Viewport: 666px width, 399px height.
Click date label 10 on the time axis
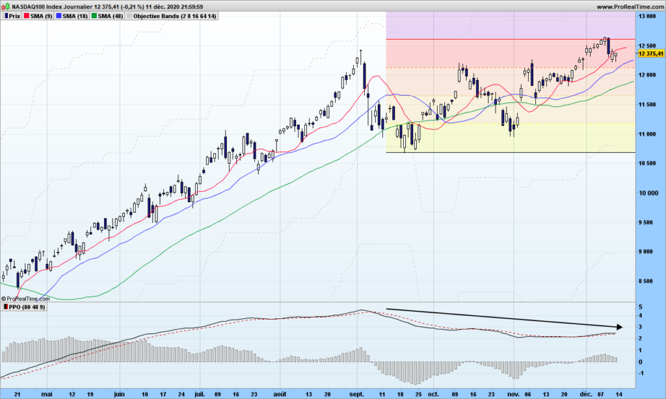point(144,394)
